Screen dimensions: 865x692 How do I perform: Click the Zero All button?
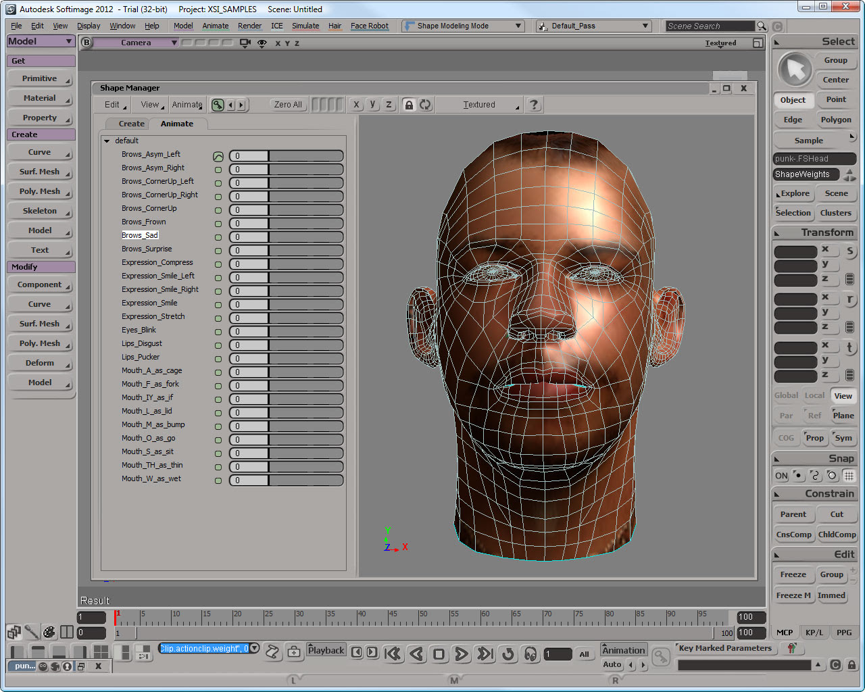pyautogui.click(x=288, y=105)
